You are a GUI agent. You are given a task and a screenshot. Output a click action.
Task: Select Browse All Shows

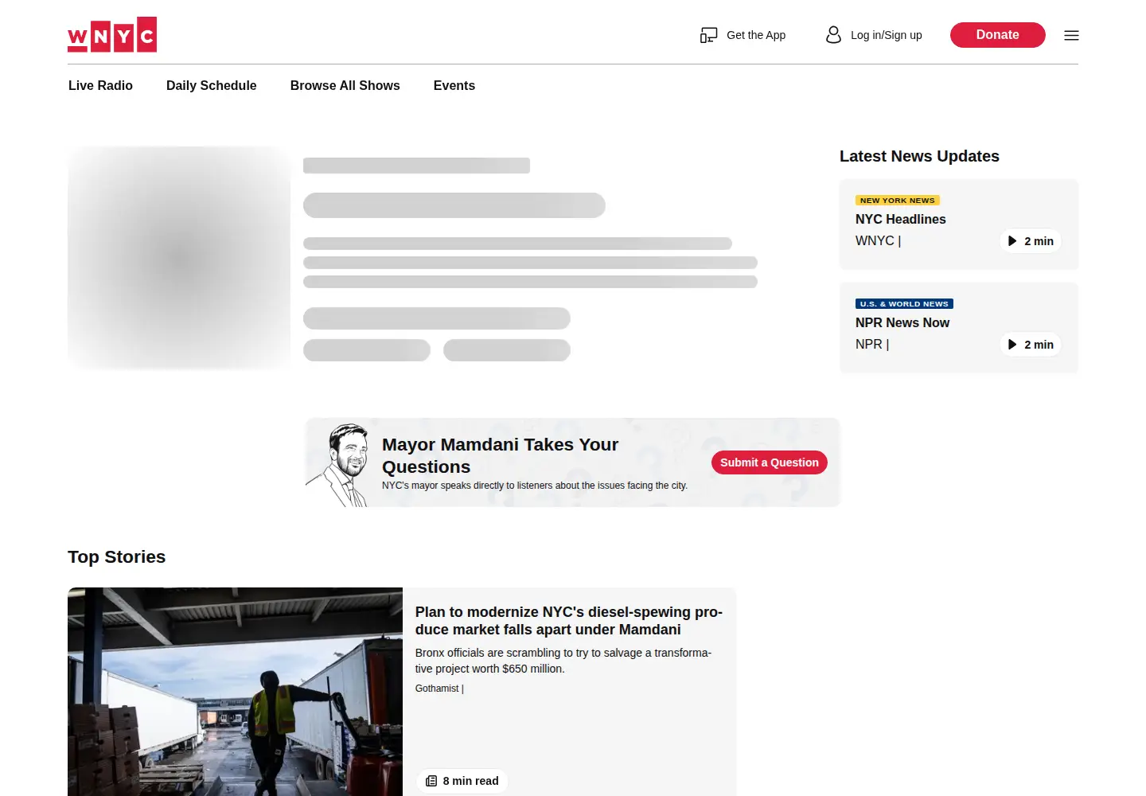coord(345,85)
